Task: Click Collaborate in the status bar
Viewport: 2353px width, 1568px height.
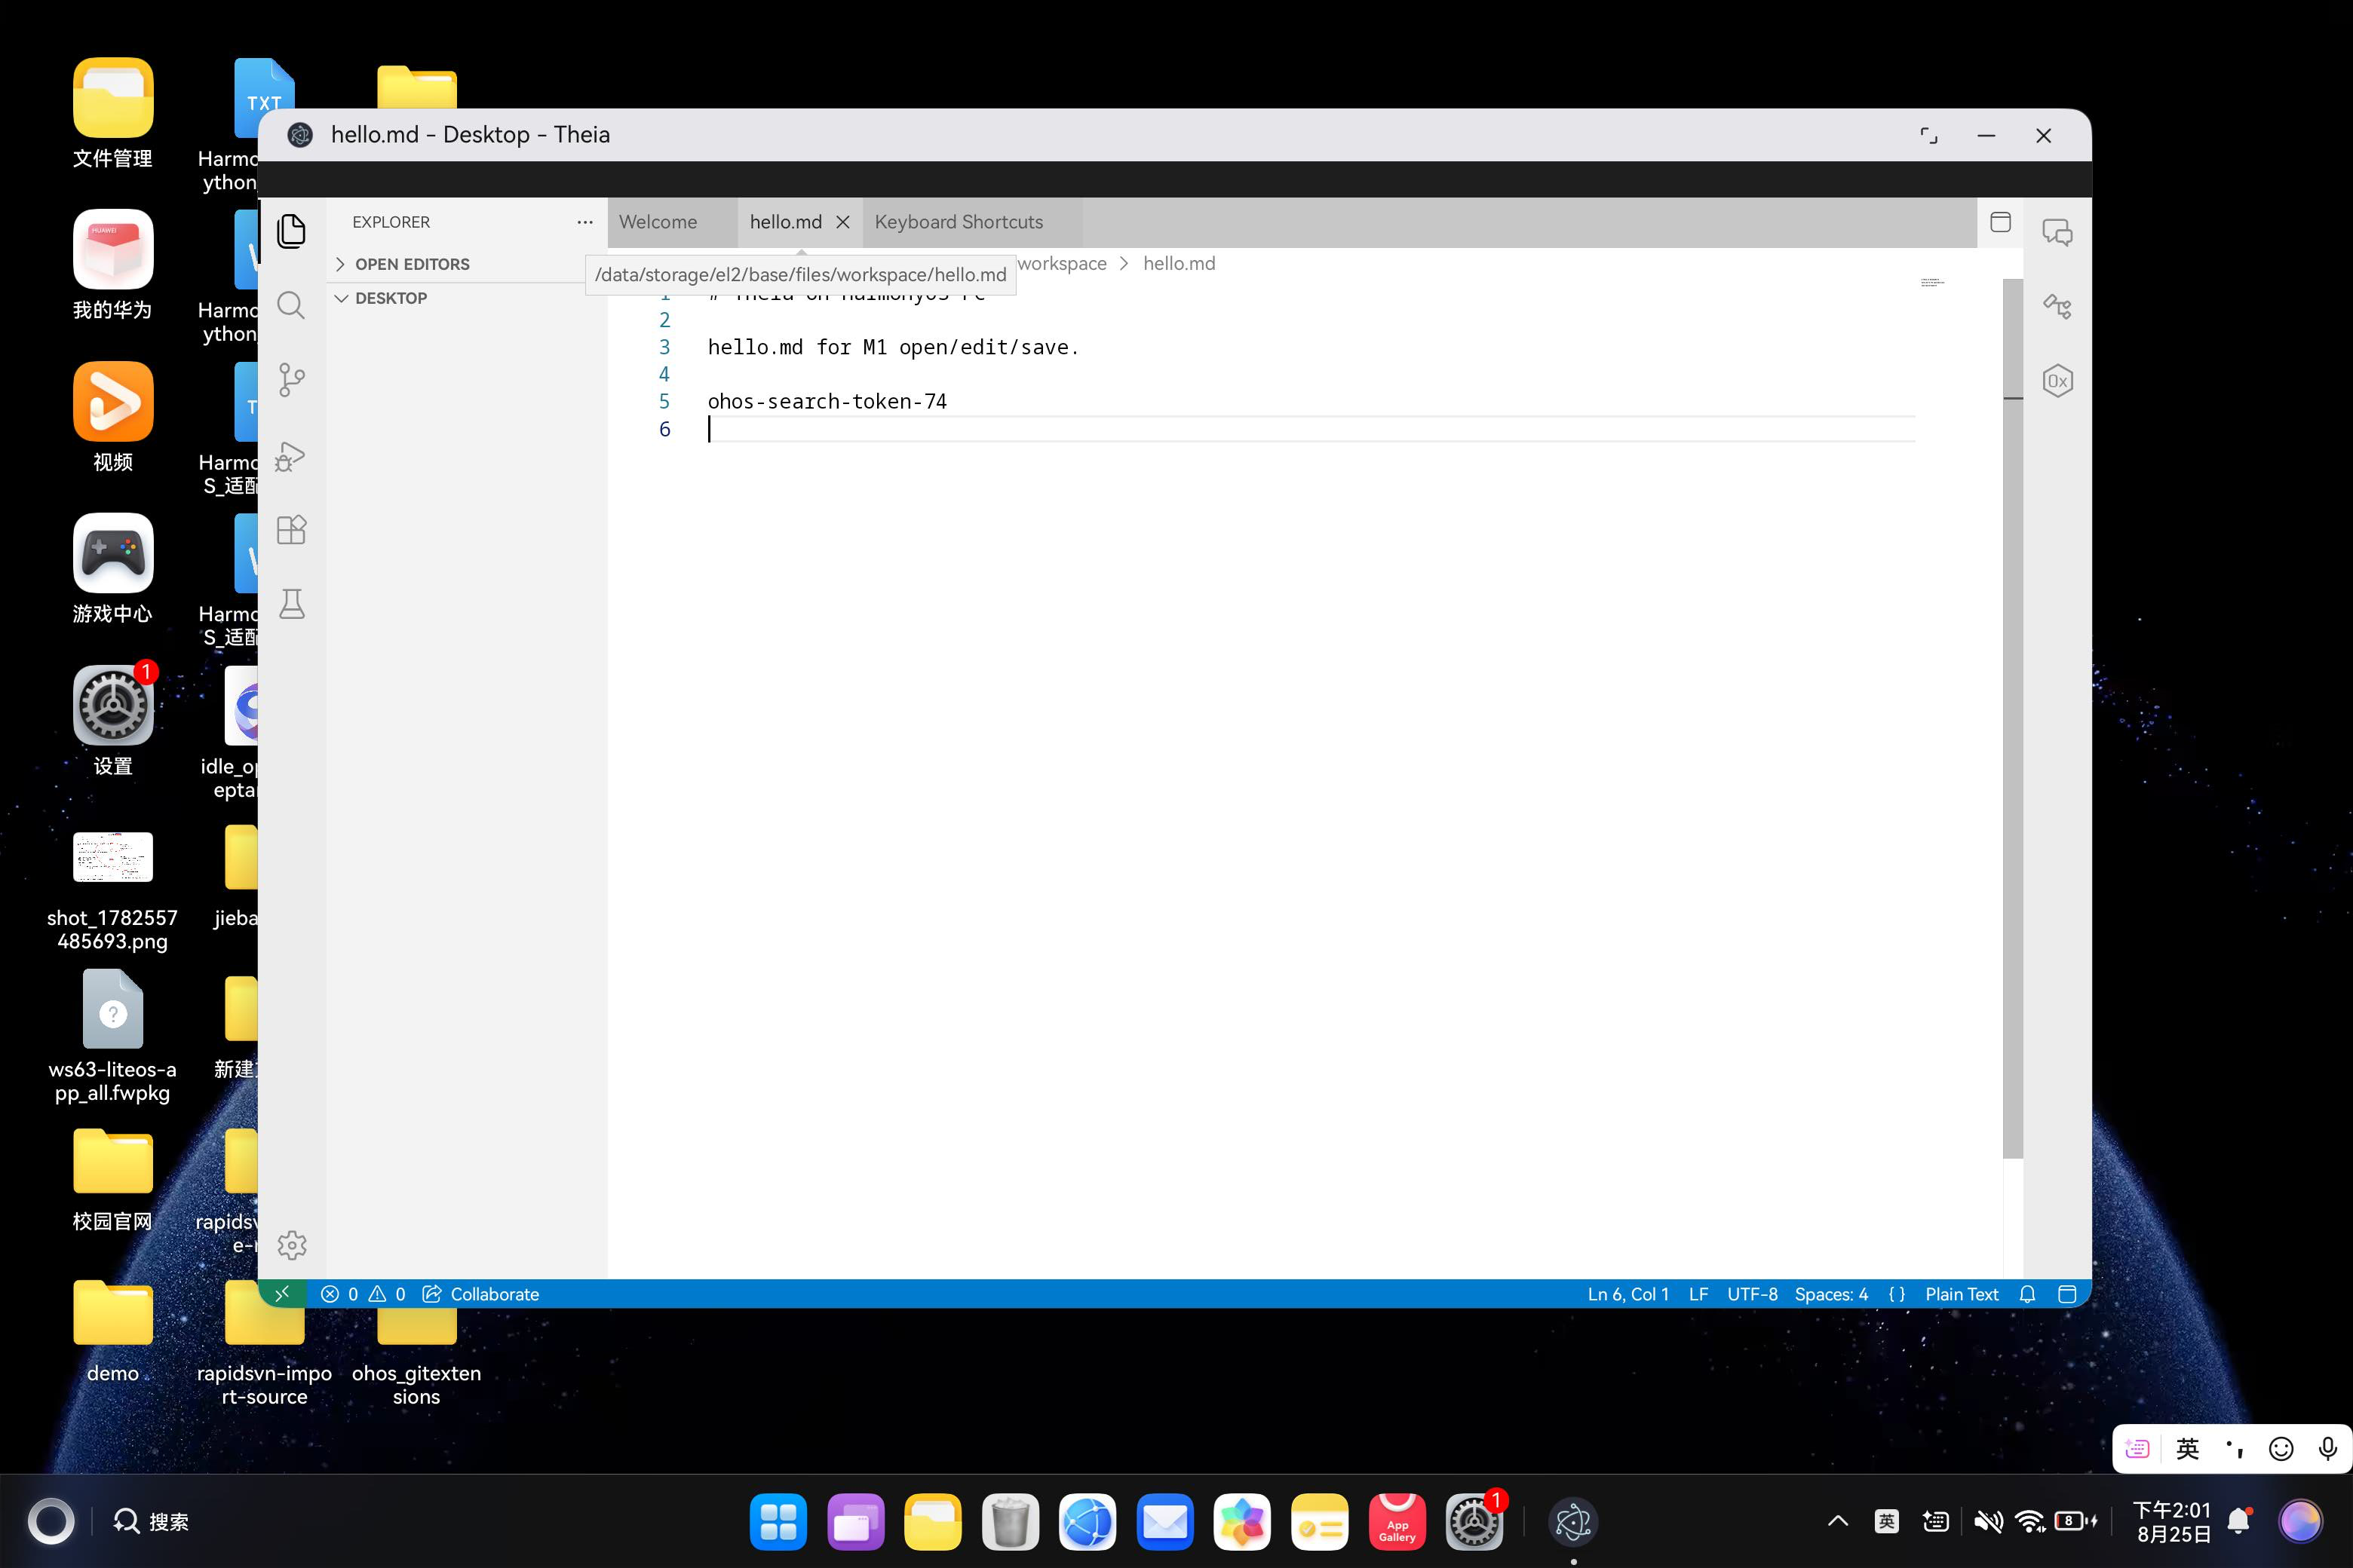Action: pos(480,1294)
